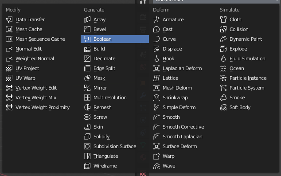Click the Subdivision Surface icon

coord(87,146)
